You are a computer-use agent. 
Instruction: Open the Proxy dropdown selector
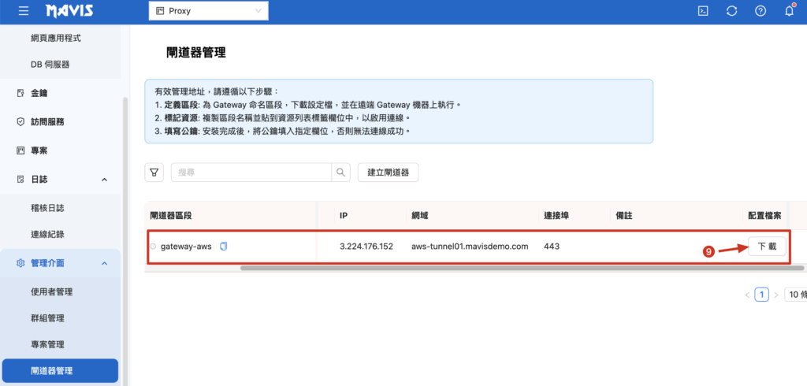(208, 11)
